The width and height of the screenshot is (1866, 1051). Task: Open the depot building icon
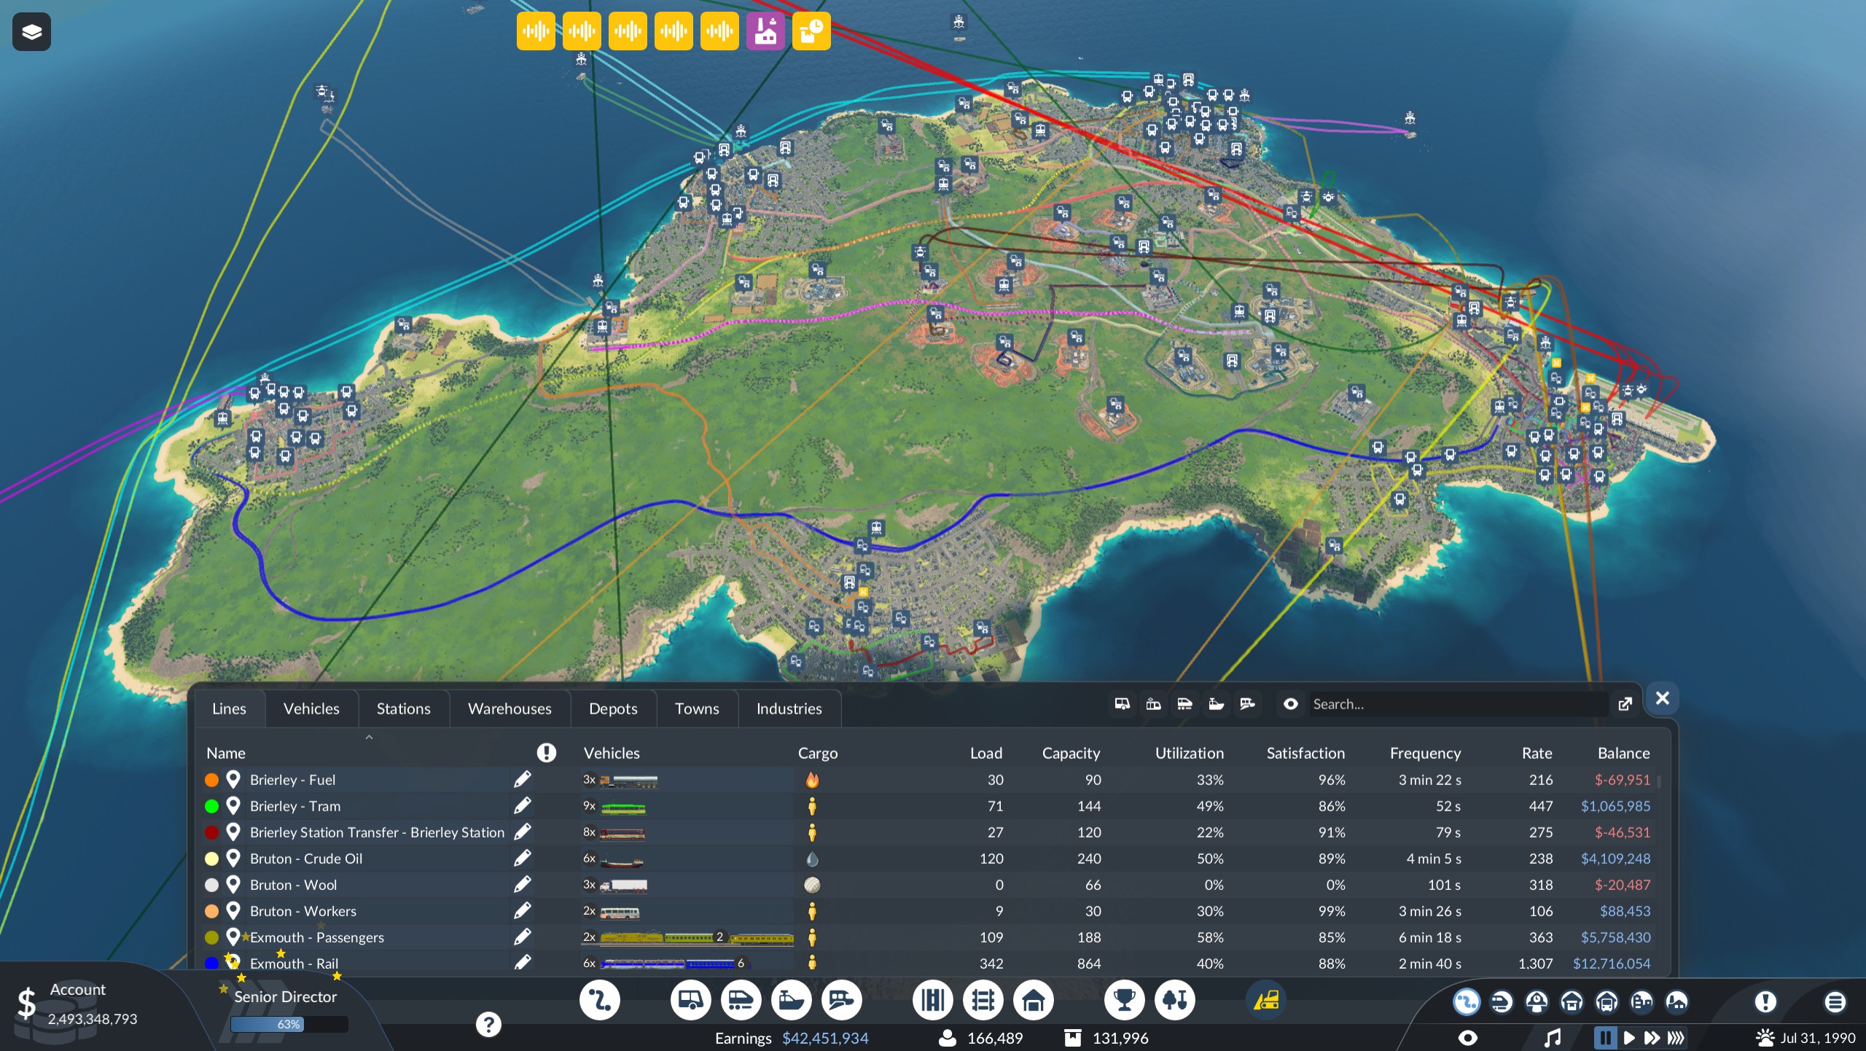1033,1000
